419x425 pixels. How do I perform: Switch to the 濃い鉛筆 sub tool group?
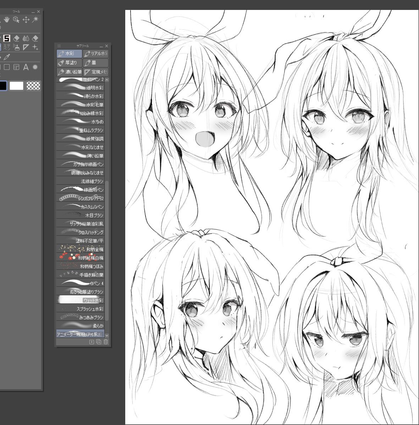pos(69,72)
